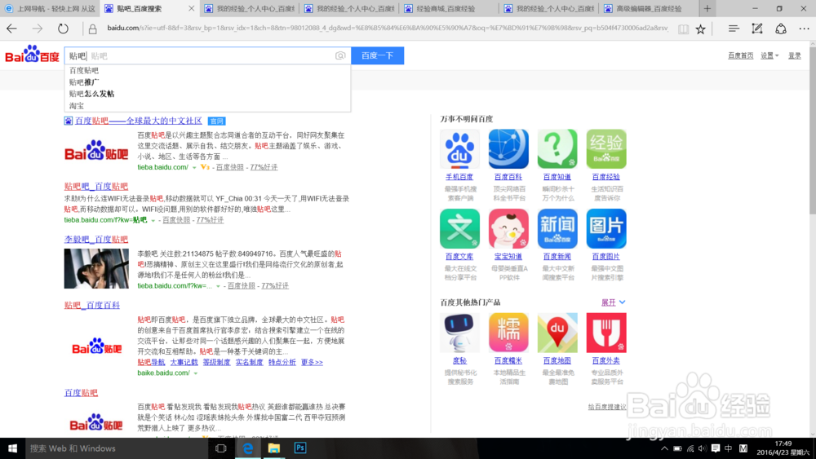Click the Baidu logo at top left

click(x=33, y=54)
